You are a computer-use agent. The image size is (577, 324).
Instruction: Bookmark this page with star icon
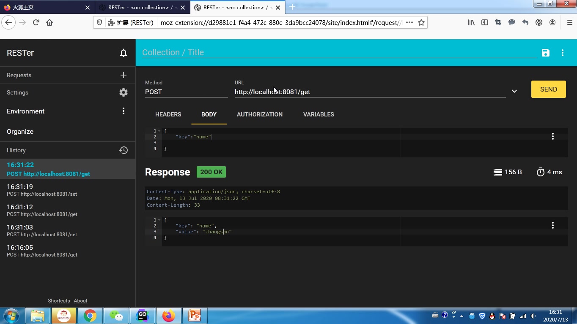coord(421,22)
